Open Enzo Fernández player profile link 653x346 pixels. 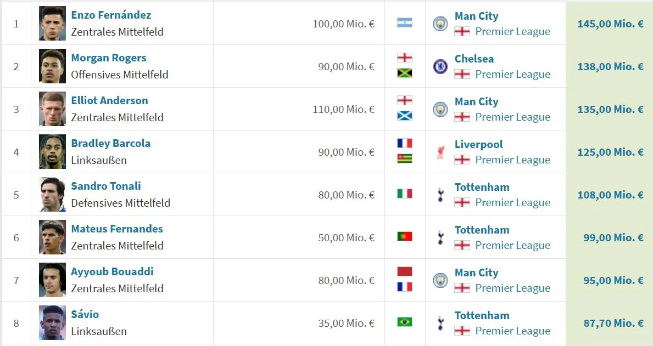(x=111, y=15)
